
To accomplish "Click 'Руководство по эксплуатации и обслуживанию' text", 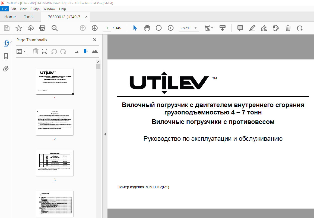I will pyautogui.click(x=213, y=139).
